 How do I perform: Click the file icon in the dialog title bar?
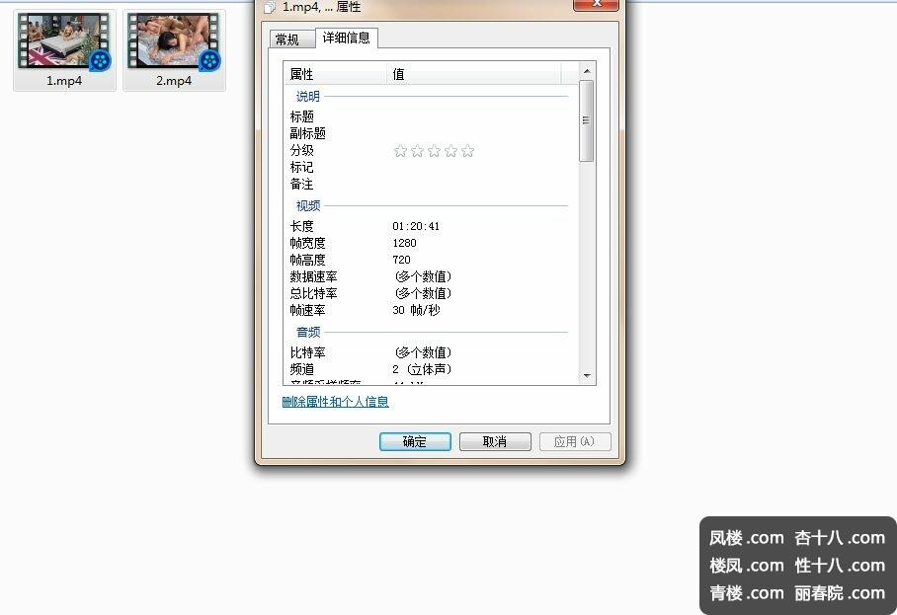click(x=270, y=7)
